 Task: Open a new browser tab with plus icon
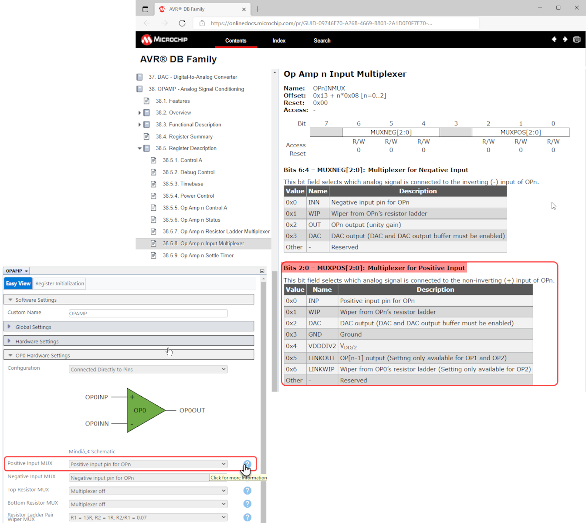pyautogui.click(x=257, y=9)
